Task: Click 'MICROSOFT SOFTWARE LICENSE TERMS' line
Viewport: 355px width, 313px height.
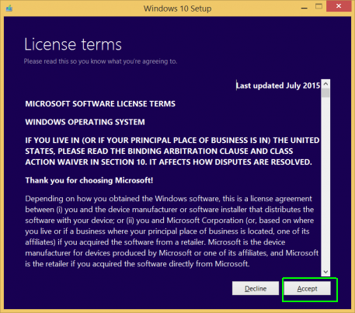Action: click(100, 104)
